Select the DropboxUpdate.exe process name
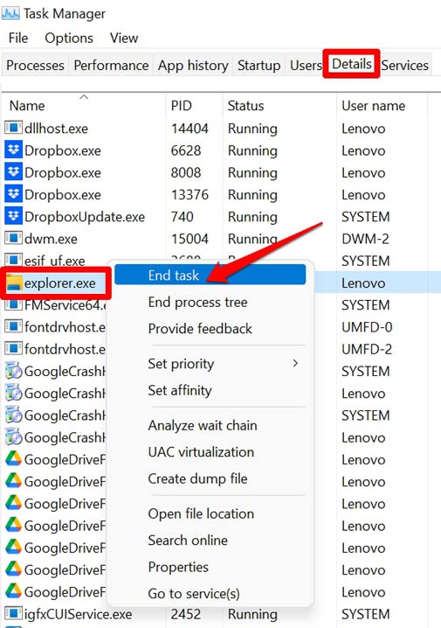 85,217
